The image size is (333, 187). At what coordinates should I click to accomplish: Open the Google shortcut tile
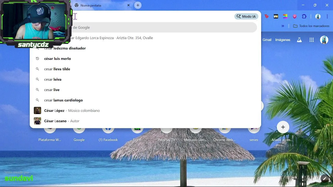click(x=79, y=134)
